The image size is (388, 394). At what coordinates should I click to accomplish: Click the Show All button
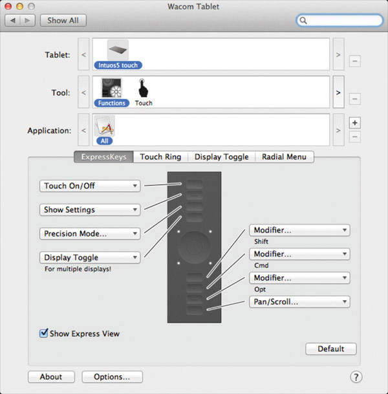point(63,20)
